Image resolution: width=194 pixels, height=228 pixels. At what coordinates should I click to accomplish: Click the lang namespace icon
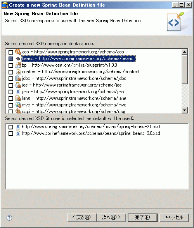18,98
